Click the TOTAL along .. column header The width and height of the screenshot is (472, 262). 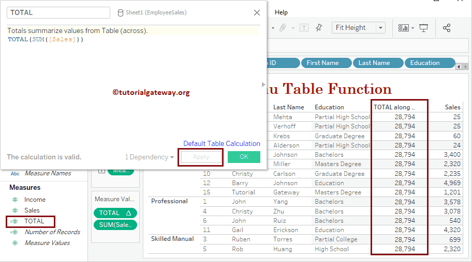coord(394,107)
